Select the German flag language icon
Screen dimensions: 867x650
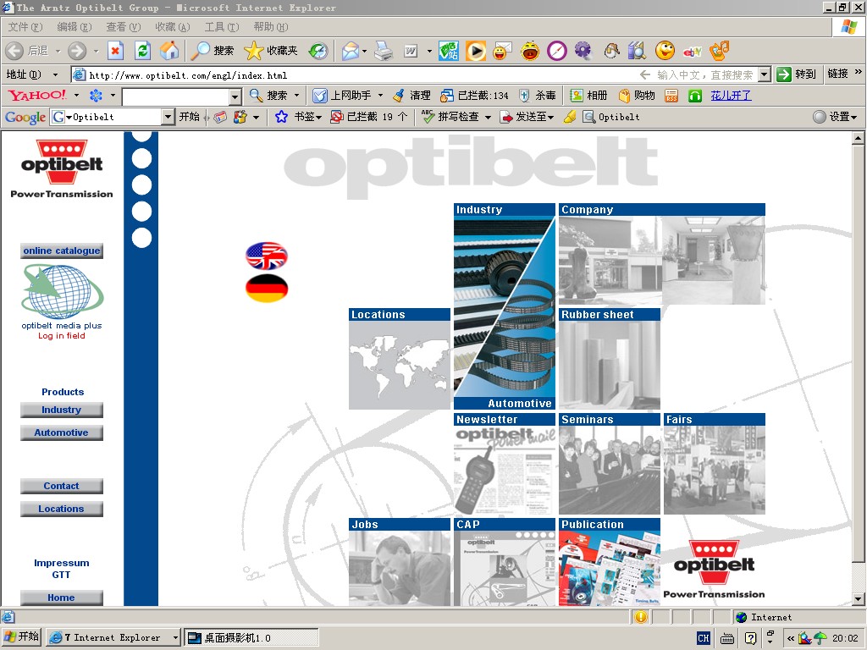pyautogui.click(x=267, y=288)
